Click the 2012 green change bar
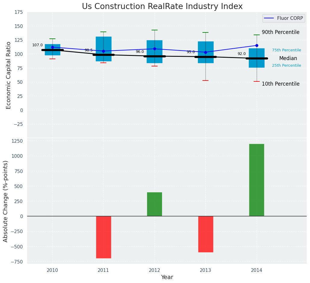 point(155,204)
